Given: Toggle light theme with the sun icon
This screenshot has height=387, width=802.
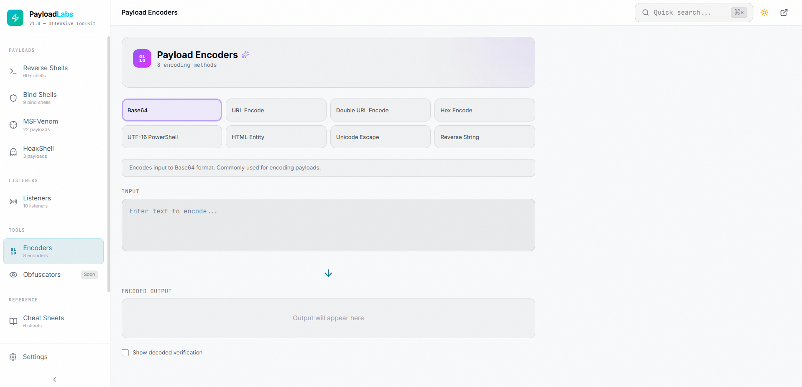Looking at the screenshot, I should tap(764, 13).
